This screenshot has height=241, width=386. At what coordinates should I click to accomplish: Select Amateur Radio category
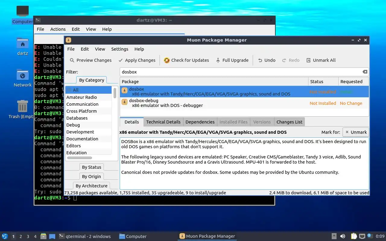pos(88,97)
